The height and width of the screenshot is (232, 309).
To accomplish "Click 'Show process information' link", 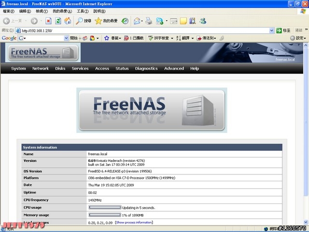I will (x=134, y=222).
